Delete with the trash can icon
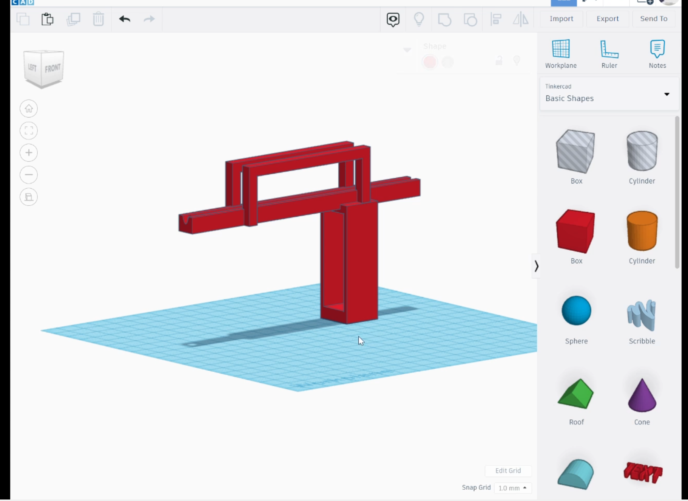This screenshot has height=501, width=688. 99,19
